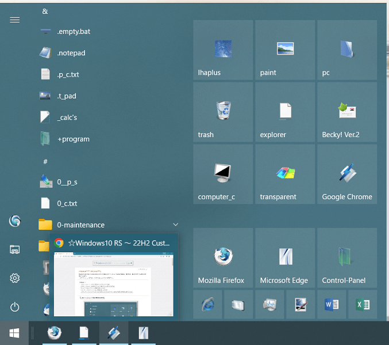
Task: Open the Power options button
Action: click(x=14, y=307)
